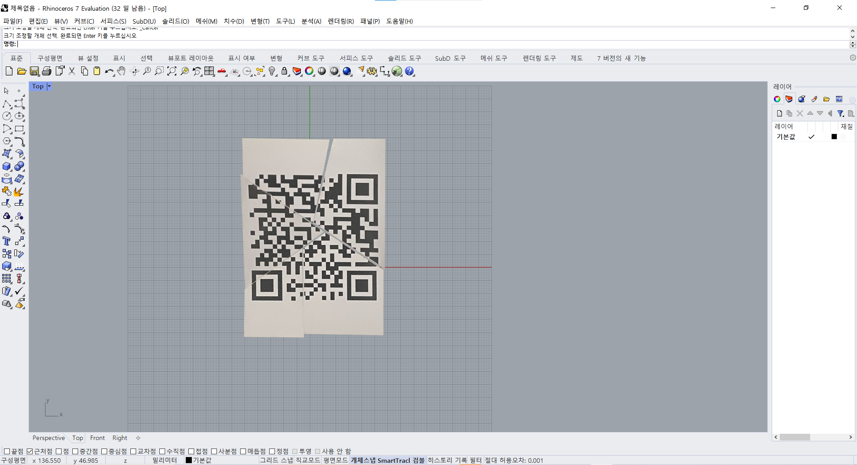This screenshot has width=857, height=465.
Task: Click the Print icon
Action: click(47, 71)
